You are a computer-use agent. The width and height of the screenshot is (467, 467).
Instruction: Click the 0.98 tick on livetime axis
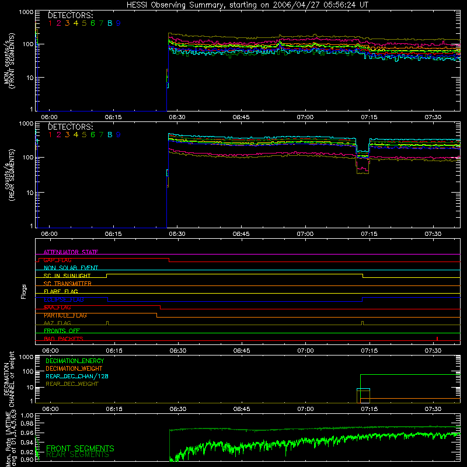[27, 423]
